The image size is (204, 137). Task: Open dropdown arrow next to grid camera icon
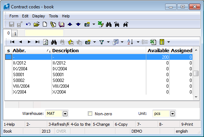coord(95,42)
